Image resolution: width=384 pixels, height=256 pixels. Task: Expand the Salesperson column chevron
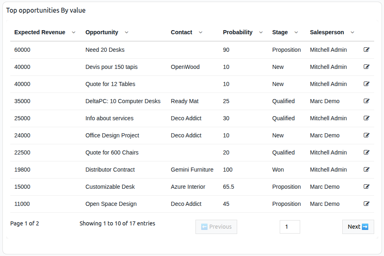(x=353, y=33)
